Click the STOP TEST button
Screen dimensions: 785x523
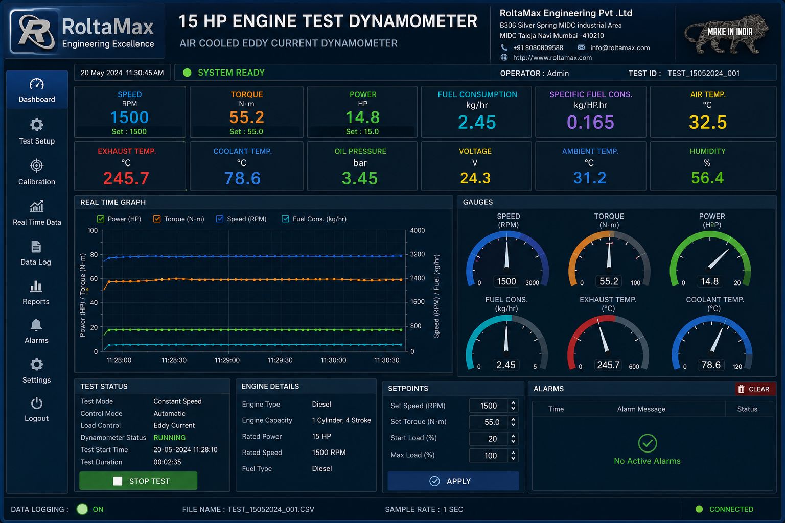[138, 481]
